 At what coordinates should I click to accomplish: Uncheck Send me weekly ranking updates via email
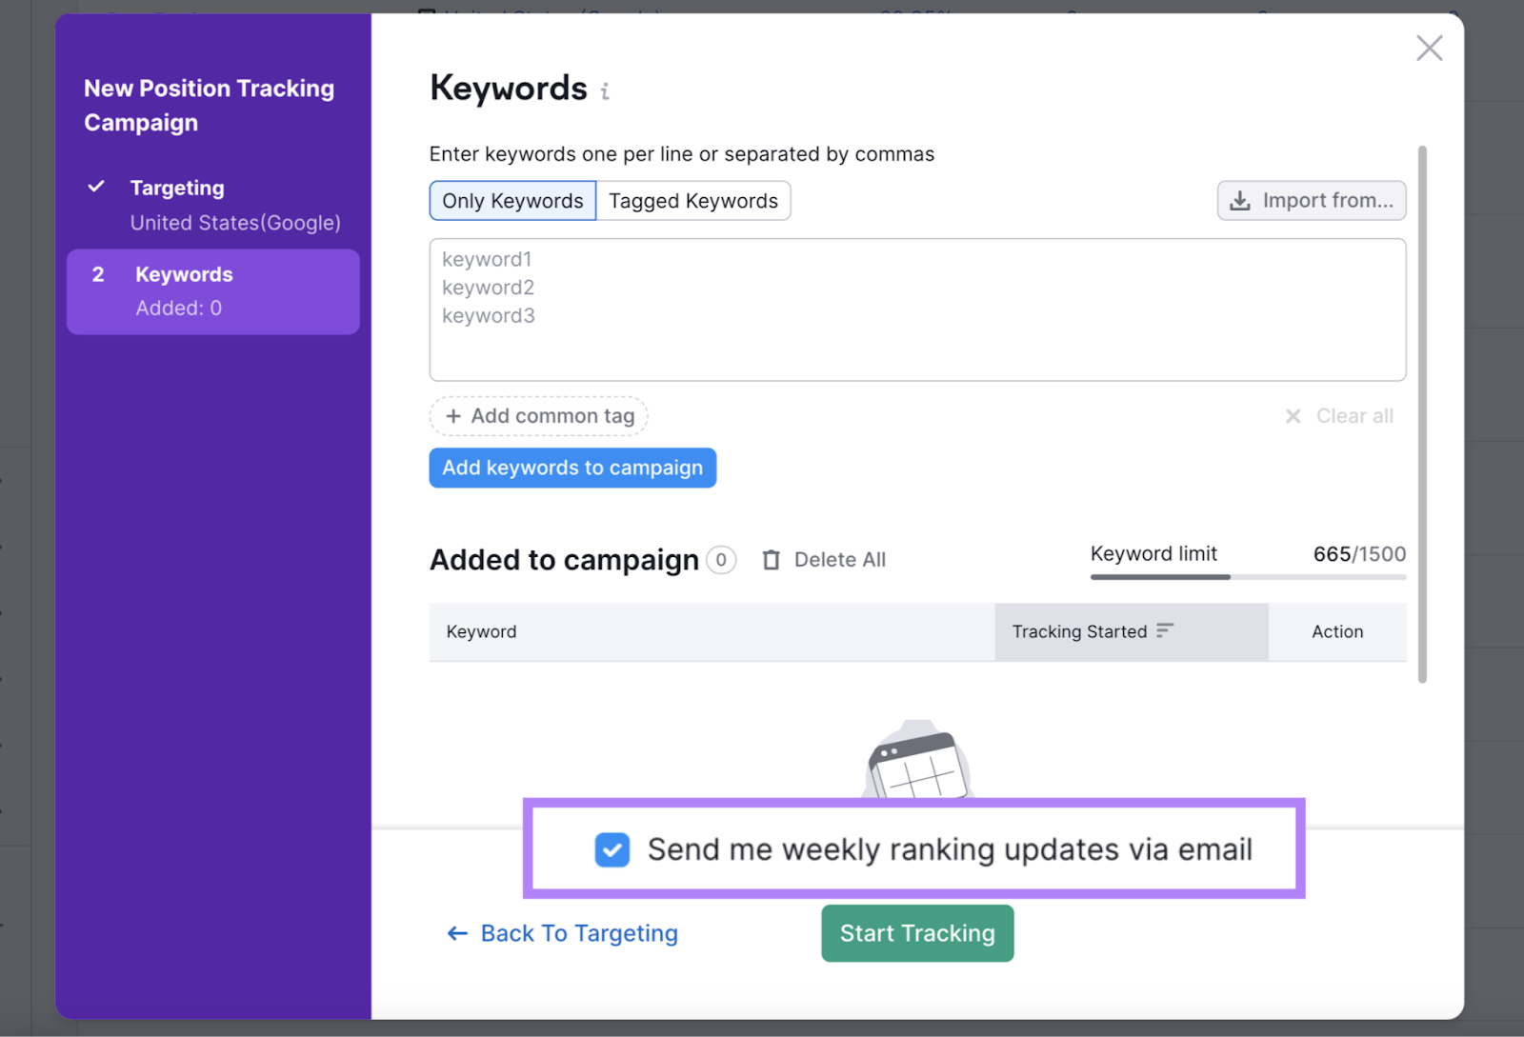pos(612,849)
